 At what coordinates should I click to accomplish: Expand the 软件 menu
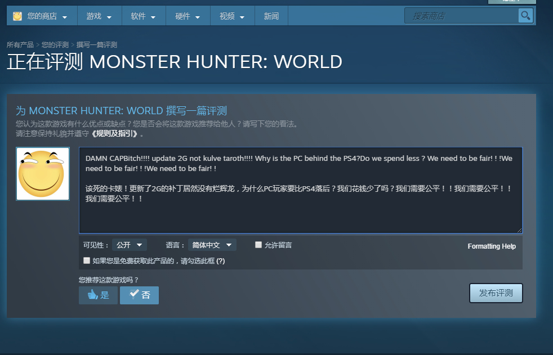coord(144,16)
